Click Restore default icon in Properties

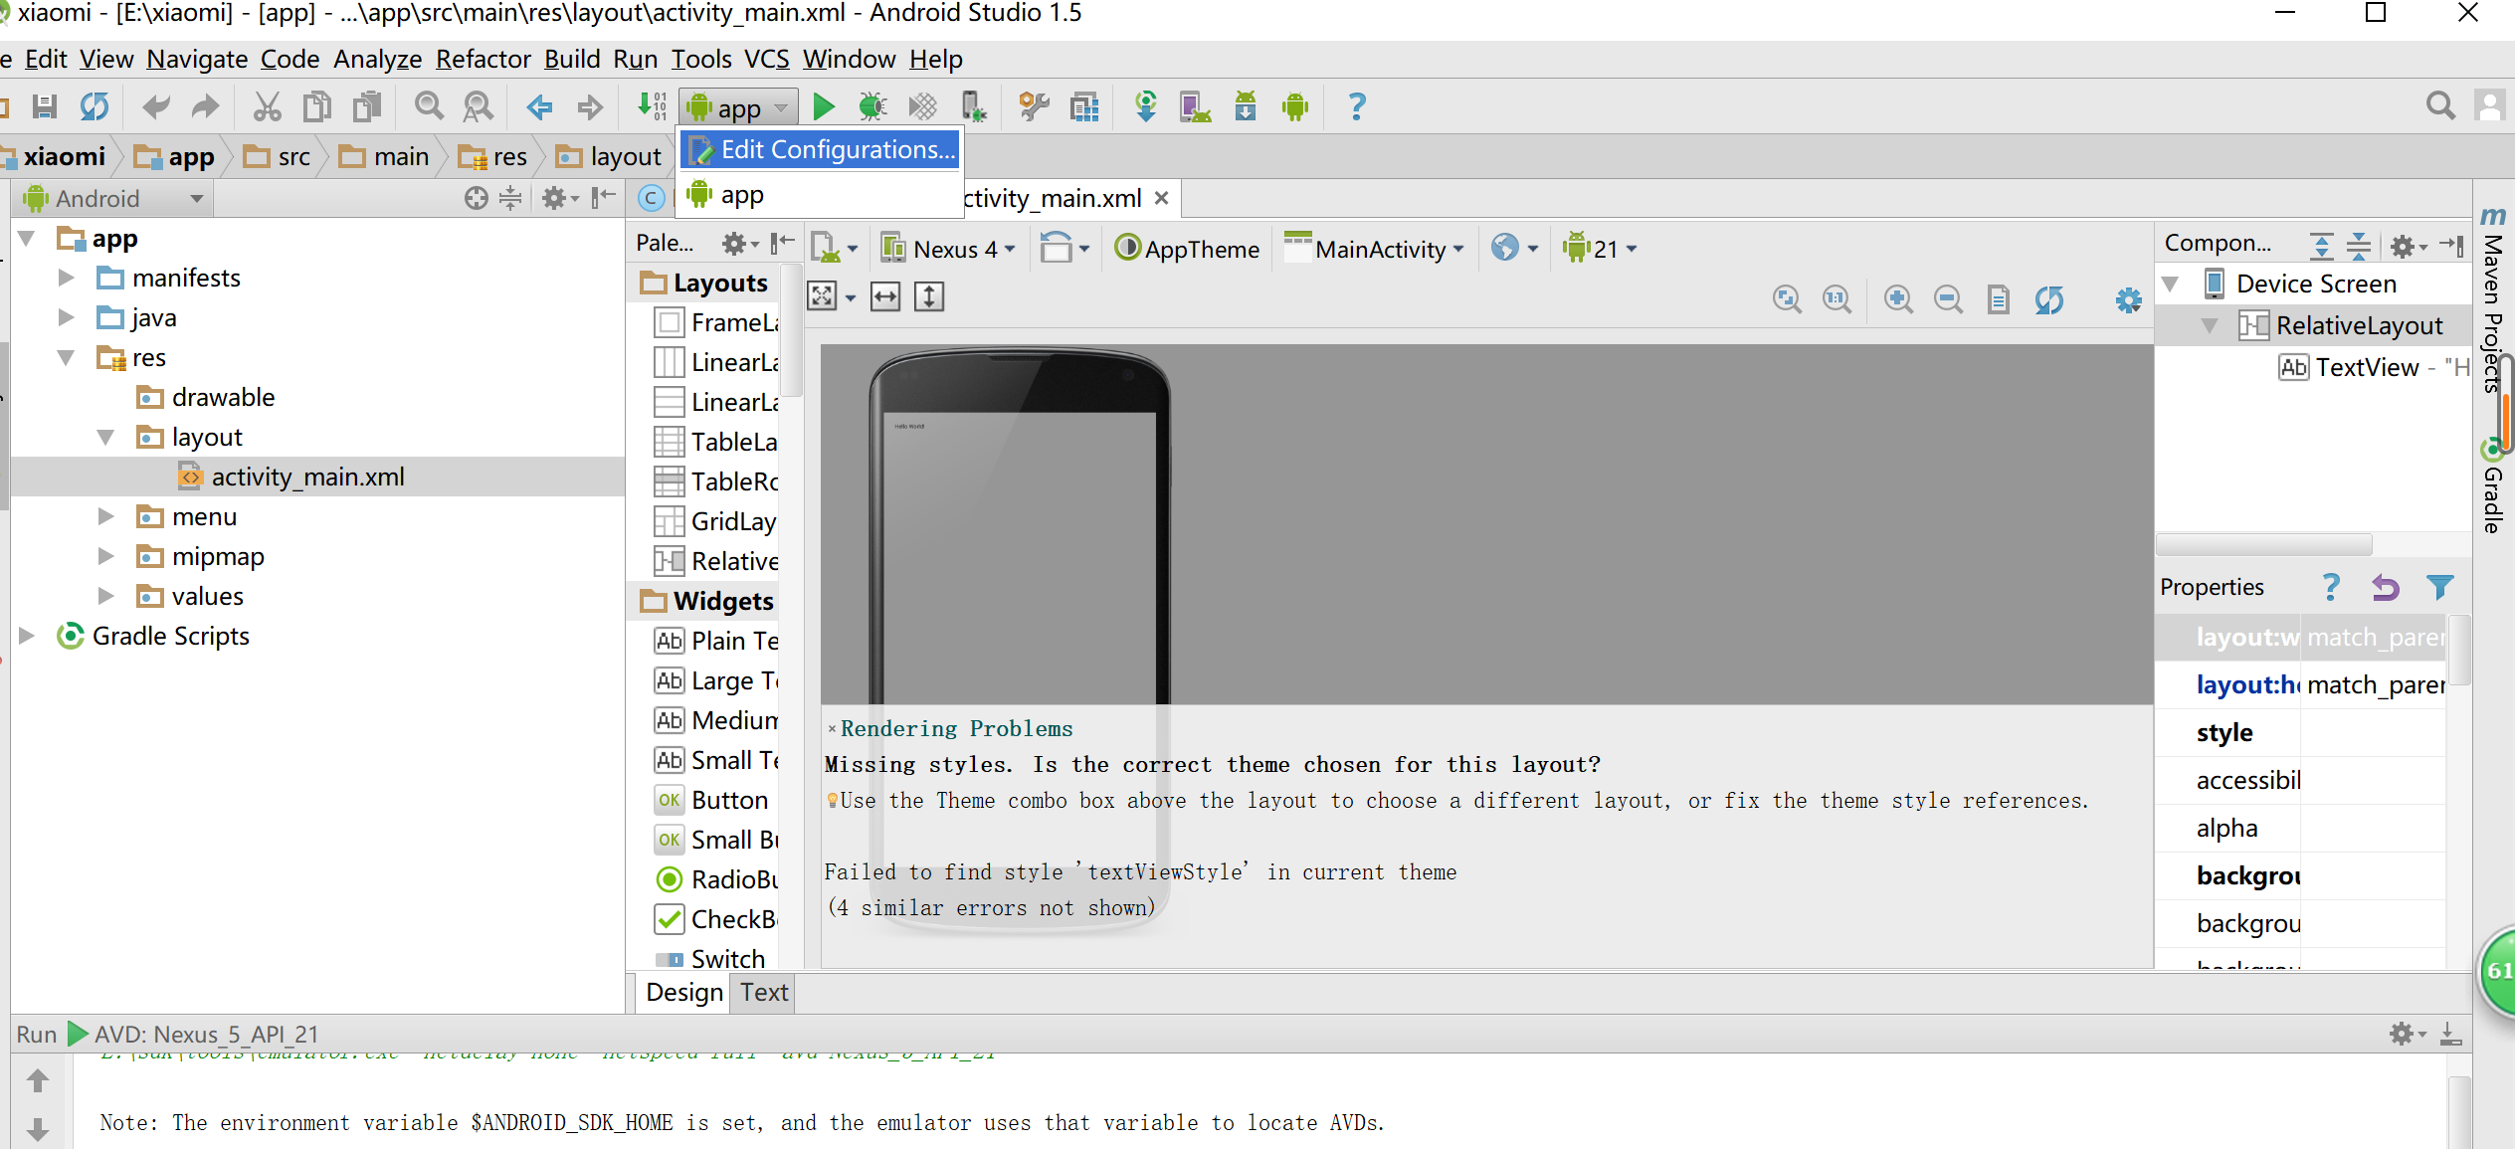2385,587
